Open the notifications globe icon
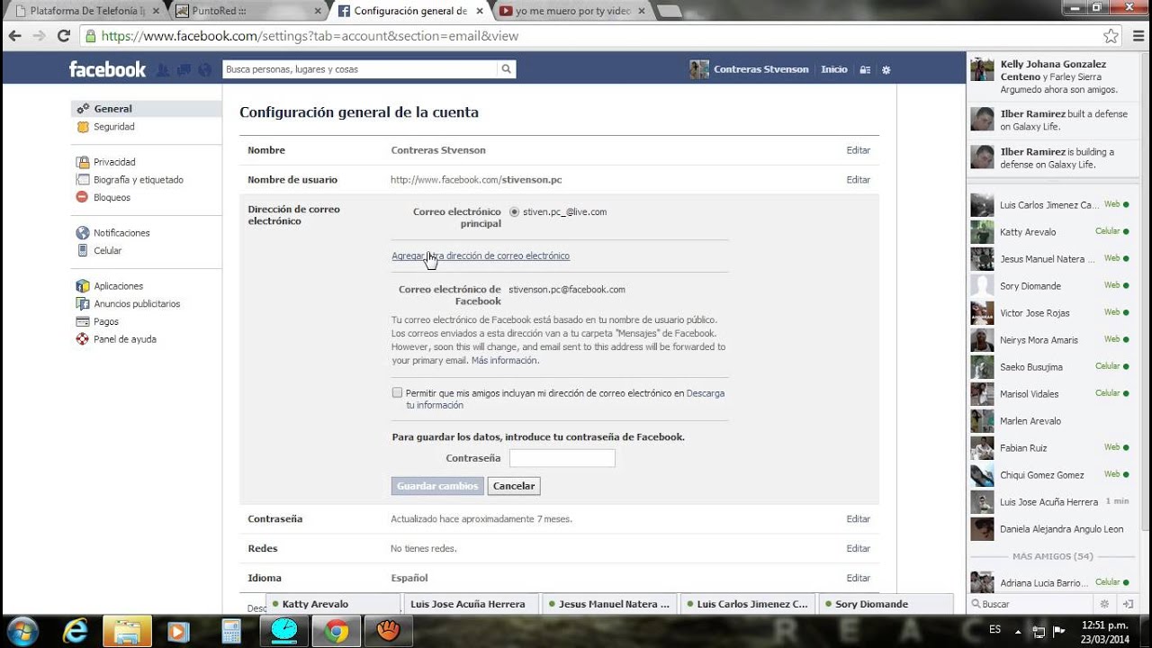Image resolution: width=1152 pixels, height=648 pixels. (205, 69)
